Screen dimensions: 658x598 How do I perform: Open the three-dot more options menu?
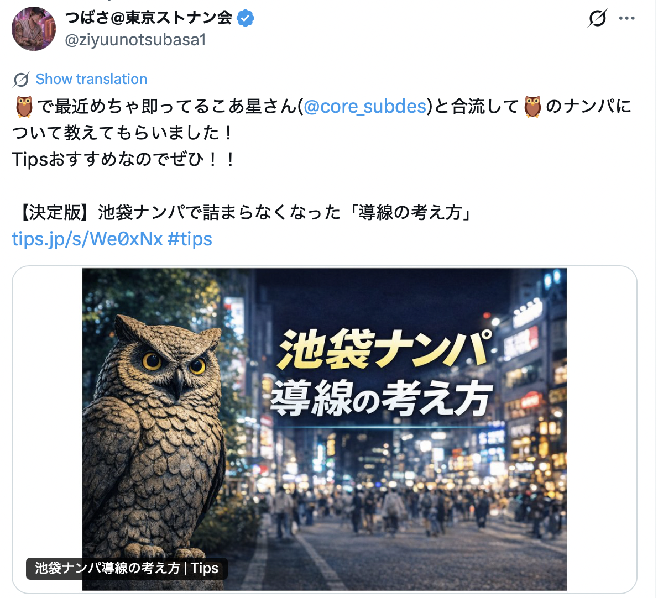click(626, 18)
